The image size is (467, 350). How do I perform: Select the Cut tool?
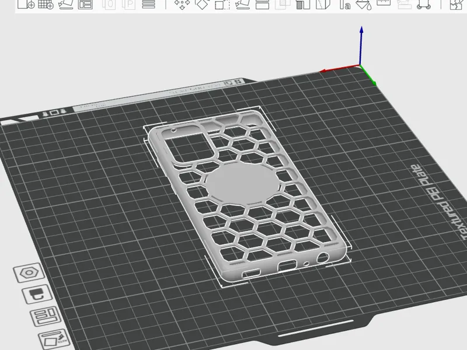[262, 4]
